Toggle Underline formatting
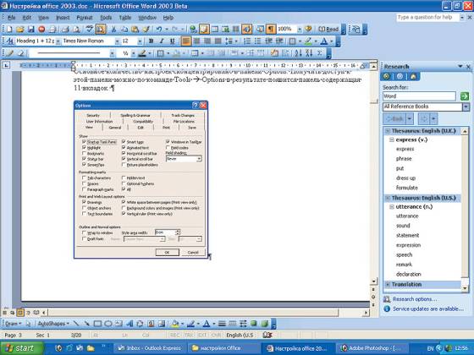The height and width of the screenshot is (355, 474). click(x=173, y=41)
